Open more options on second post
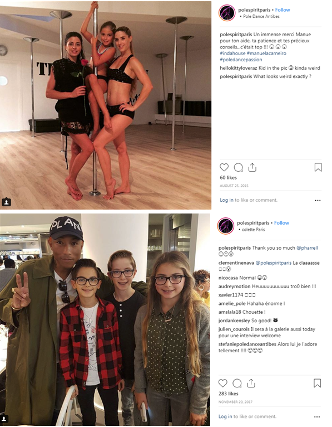 [317, 416]
